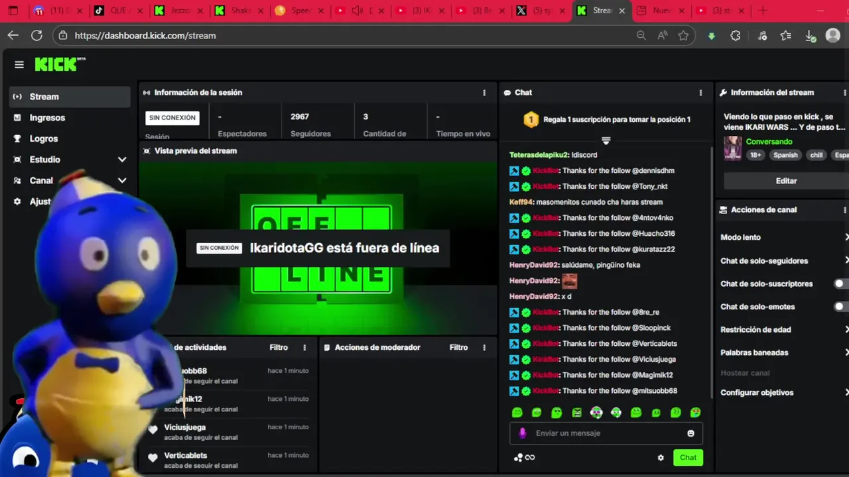This screenshot has height=477, width=849.
Task: Click the Conversando category thumbnail
Action: [733, 148]
